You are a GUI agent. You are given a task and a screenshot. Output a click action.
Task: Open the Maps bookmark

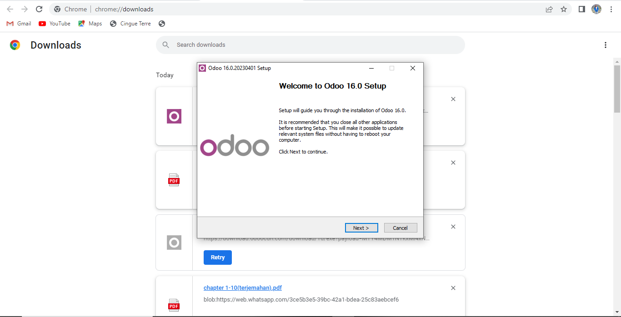90,24
